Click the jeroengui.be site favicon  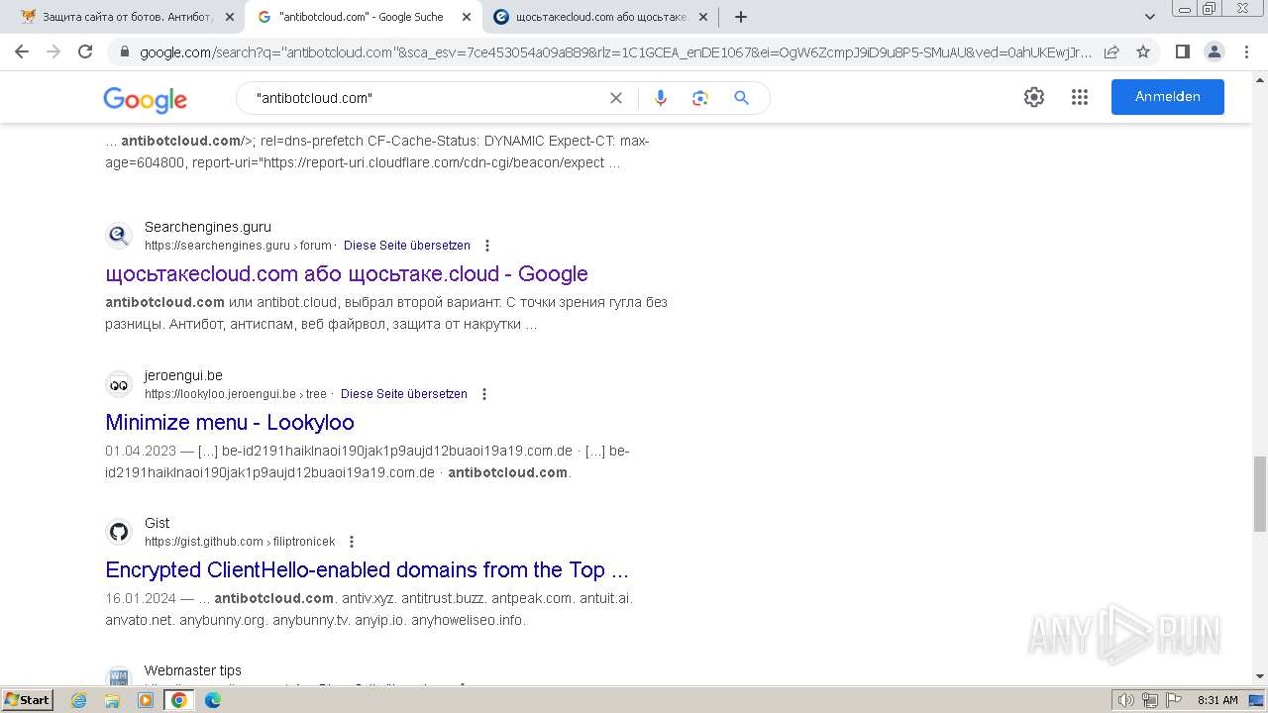coord(119,384)
